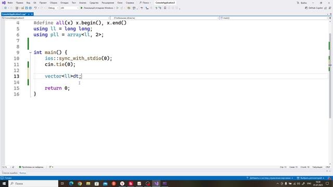
Task: Open the Средства menu
Action: [x=94, y=3]
